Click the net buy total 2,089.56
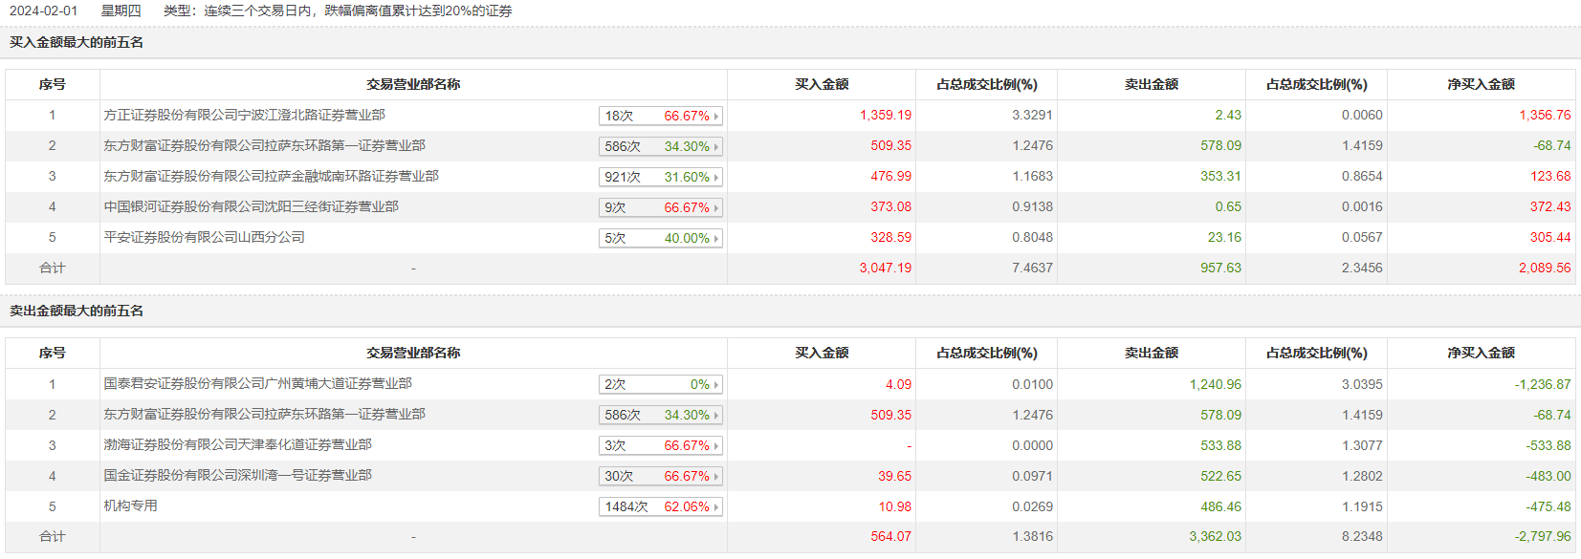This screenshot has height=559, width=1581. tap(1544, 269)
